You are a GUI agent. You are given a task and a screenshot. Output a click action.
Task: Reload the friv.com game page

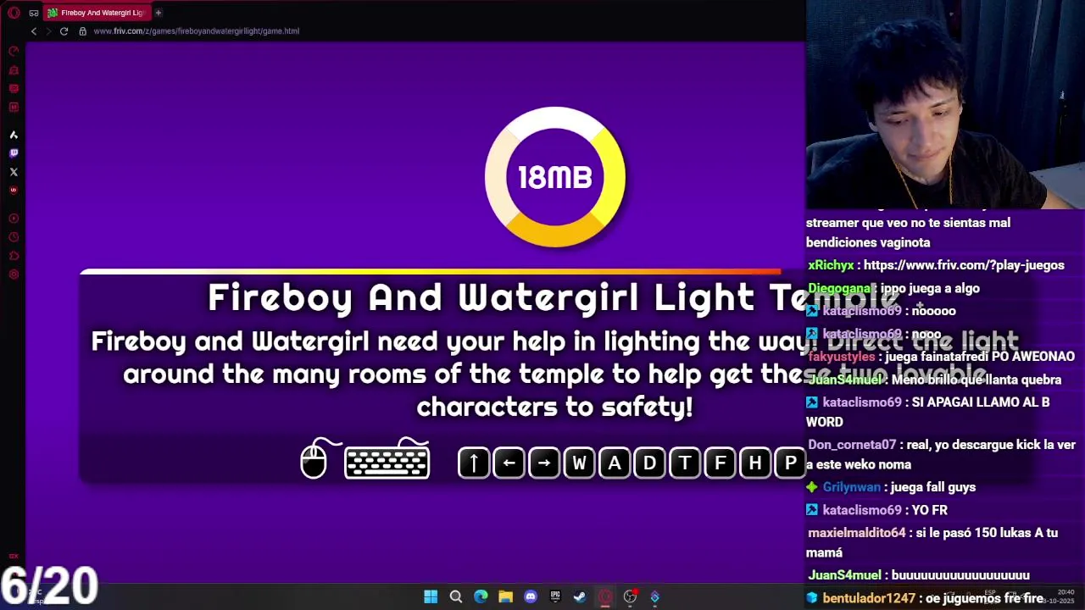tap(64, 31)
